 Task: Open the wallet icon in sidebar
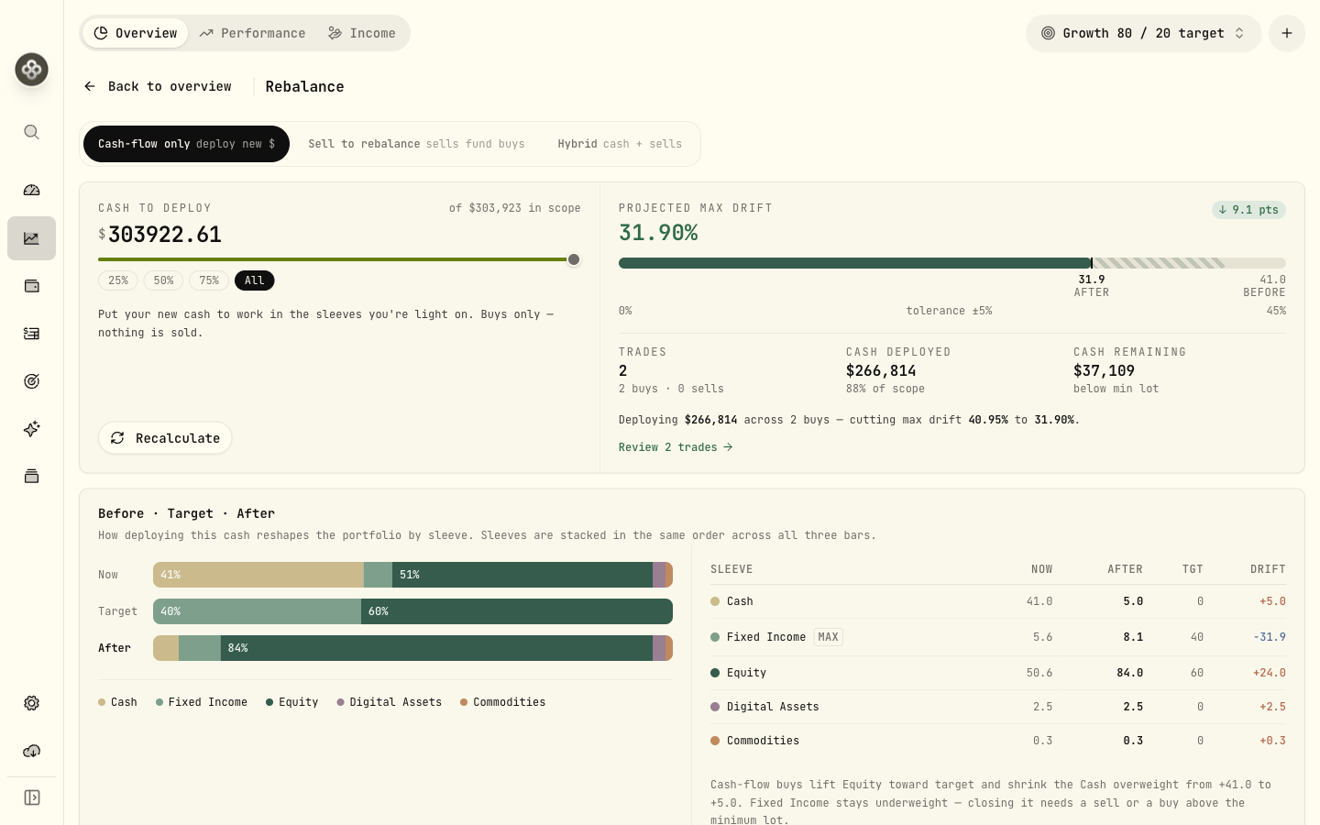tap(31, 286)
